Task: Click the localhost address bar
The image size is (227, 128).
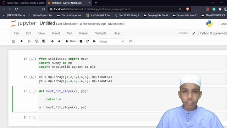Action: [113, 9]
